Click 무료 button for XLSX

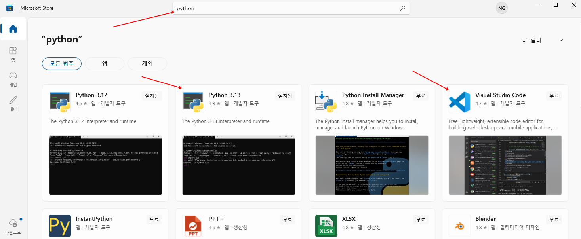[x=421, y=219]
